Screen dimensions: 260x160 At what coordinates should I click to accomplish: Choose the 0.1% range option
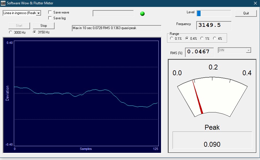pyautogui.click(x=172, y=38)
